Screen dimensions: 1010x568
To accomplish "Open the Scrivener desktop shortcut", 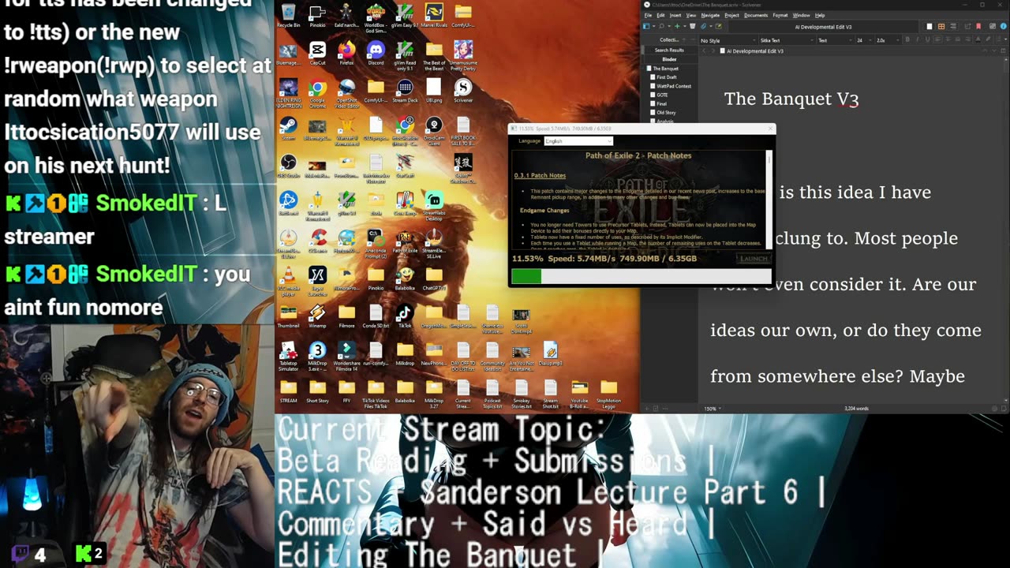I will (x=463, y=92).
